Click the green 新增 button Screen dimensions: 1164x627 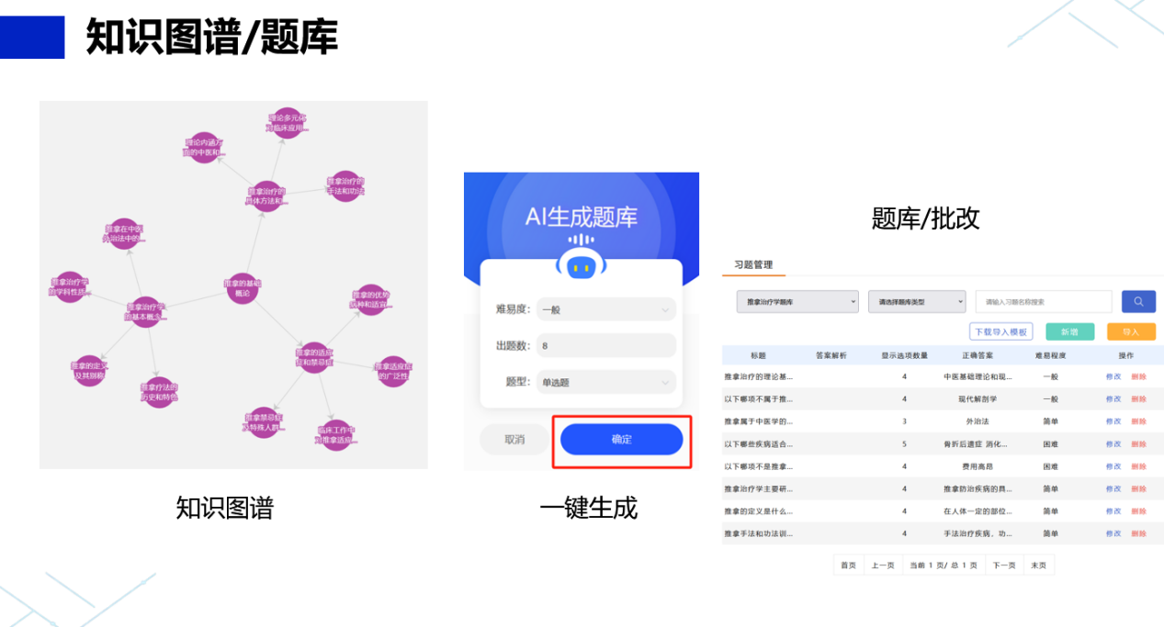(1069, 331)
